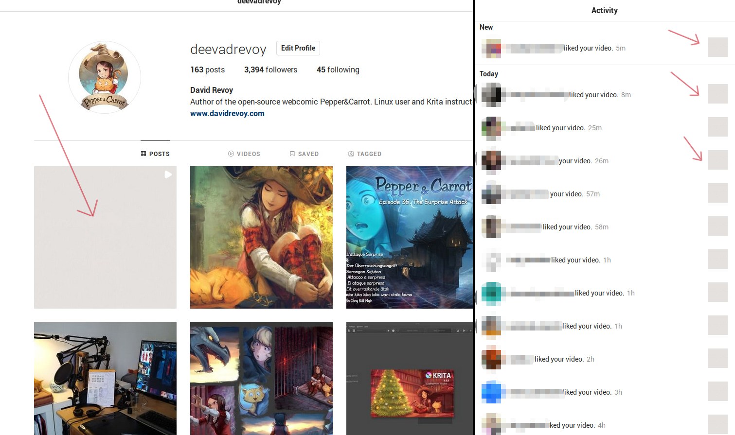Switch to the VIDEOS tab

[x=244, y=154]
